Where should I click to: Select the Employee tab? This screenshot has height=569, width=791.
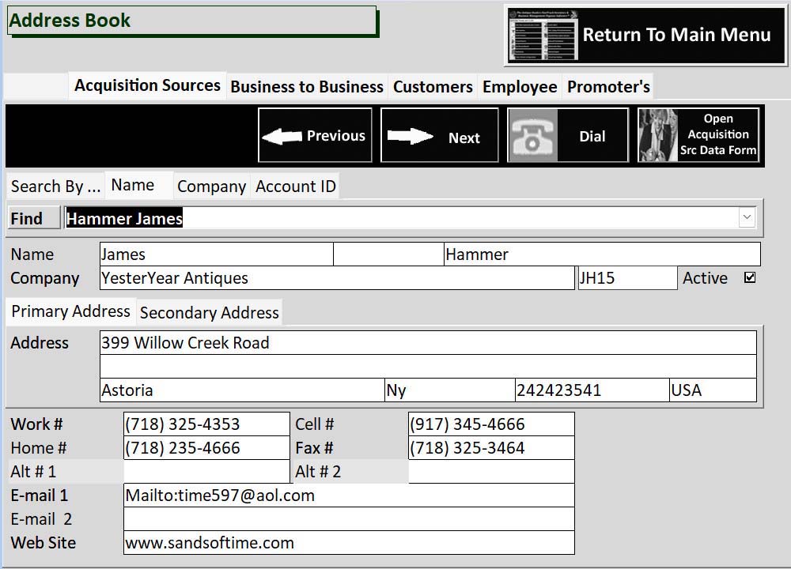point(520,87)
